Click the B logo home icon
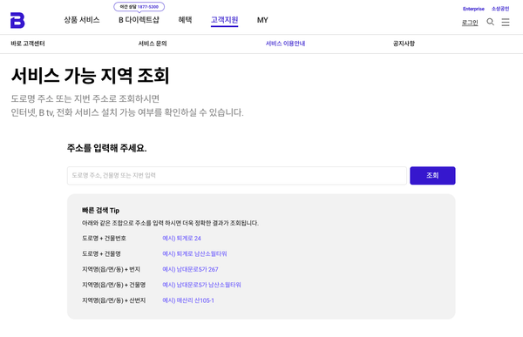The image size is (523, 337). (17, 20)
